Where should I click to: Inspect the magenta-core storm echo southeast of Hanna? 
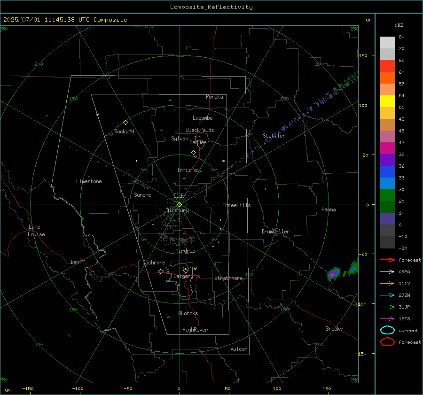(334, 274)
